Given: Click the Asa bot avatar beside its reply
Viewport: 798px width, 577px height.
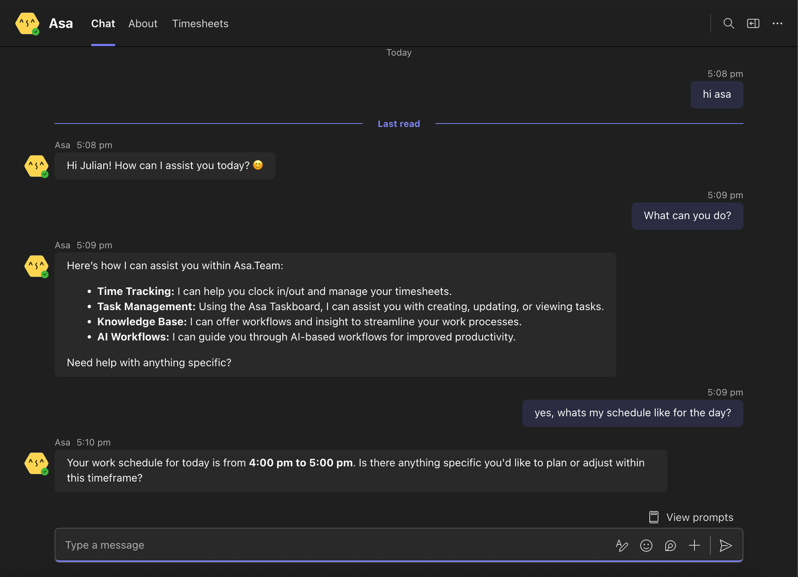Looking at the screenshot, I should (x=36, y=463).
